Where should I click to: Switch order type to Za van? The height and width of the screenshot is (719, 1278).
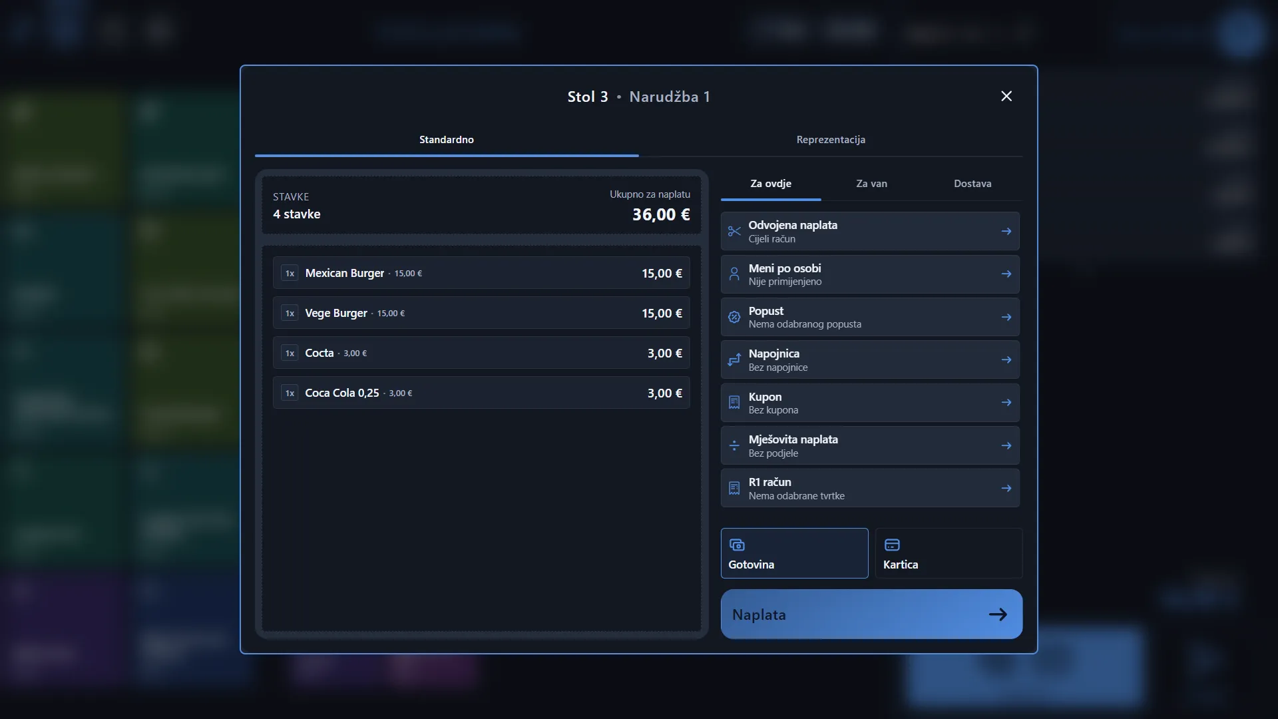(x=871, y=184)
